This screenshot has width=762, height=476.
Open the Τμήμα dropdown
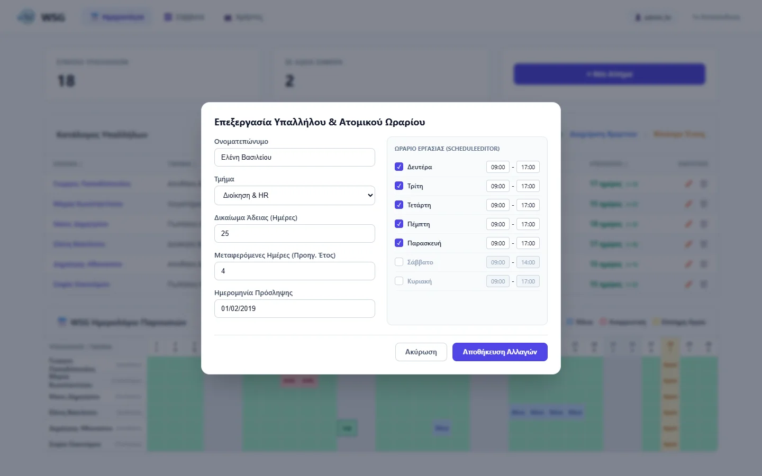[295, 195]
